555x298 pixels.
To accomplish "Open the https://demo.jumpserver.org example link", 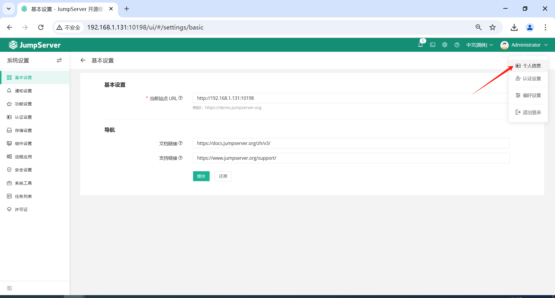I will click(x=233, y=108).
